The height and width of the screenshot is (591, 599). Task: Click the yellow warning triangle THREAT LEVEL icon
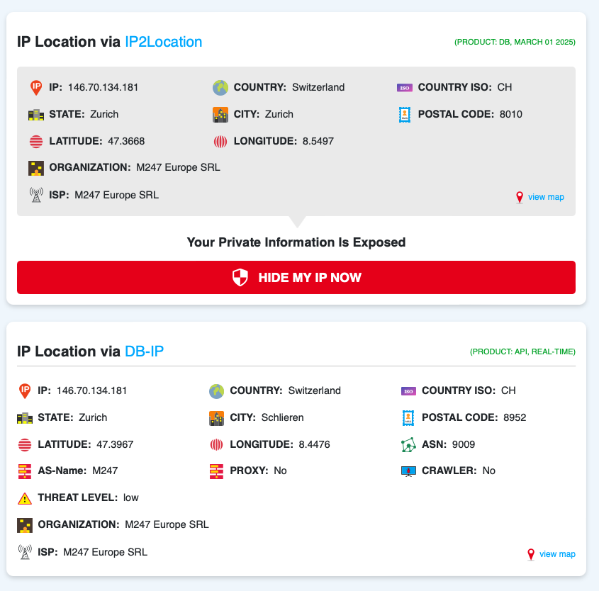tap(25, 498)
